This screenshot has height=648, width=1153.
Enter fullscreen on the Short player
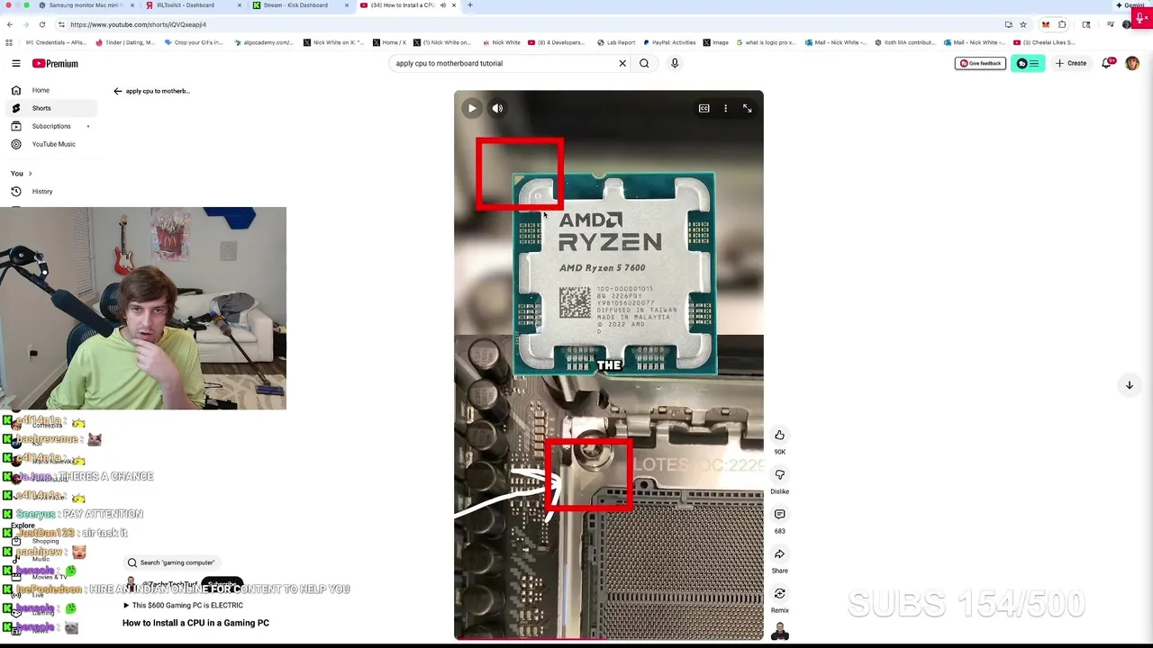(x=748, y=108)
